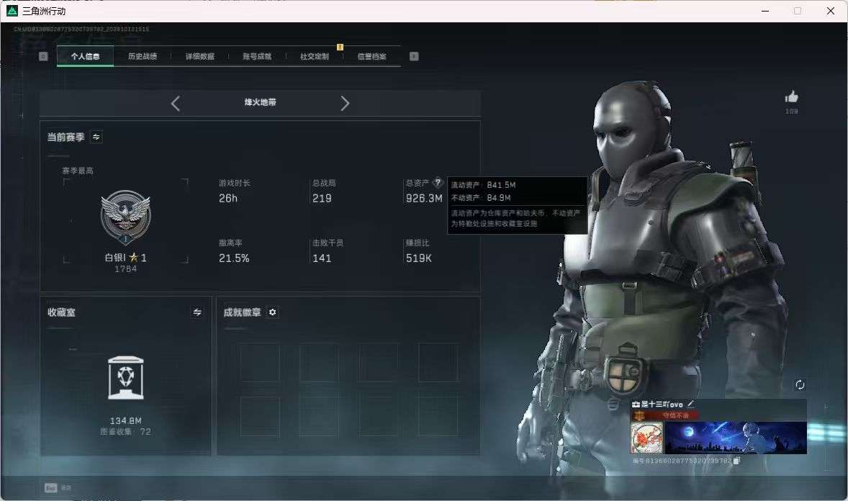Give a thumbs-up like to this profile
The height and width of the screenshot is (501, 848).
(791, 97)
